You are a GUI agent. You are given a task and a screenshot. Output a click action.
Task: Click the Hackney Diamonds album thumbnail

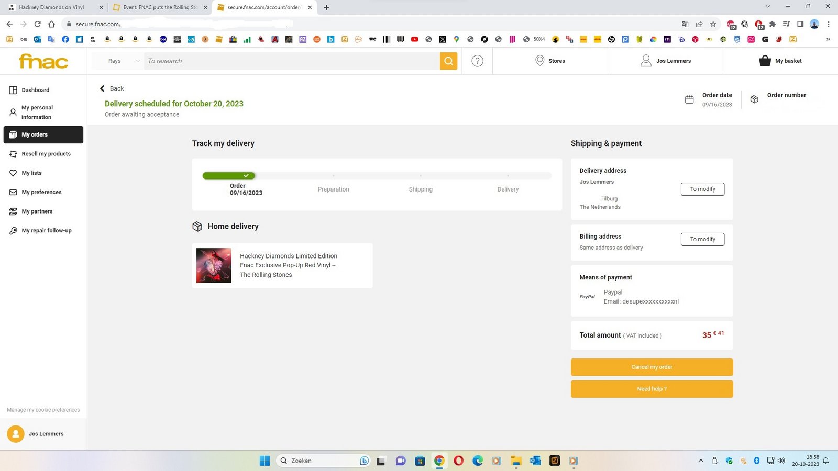pos(214,265)
